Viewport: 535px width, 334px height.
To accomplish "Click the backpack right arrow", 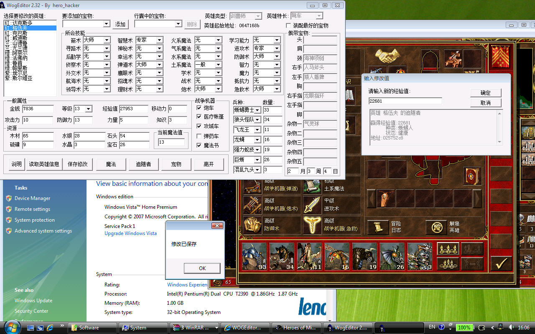I will click(477, 199).
